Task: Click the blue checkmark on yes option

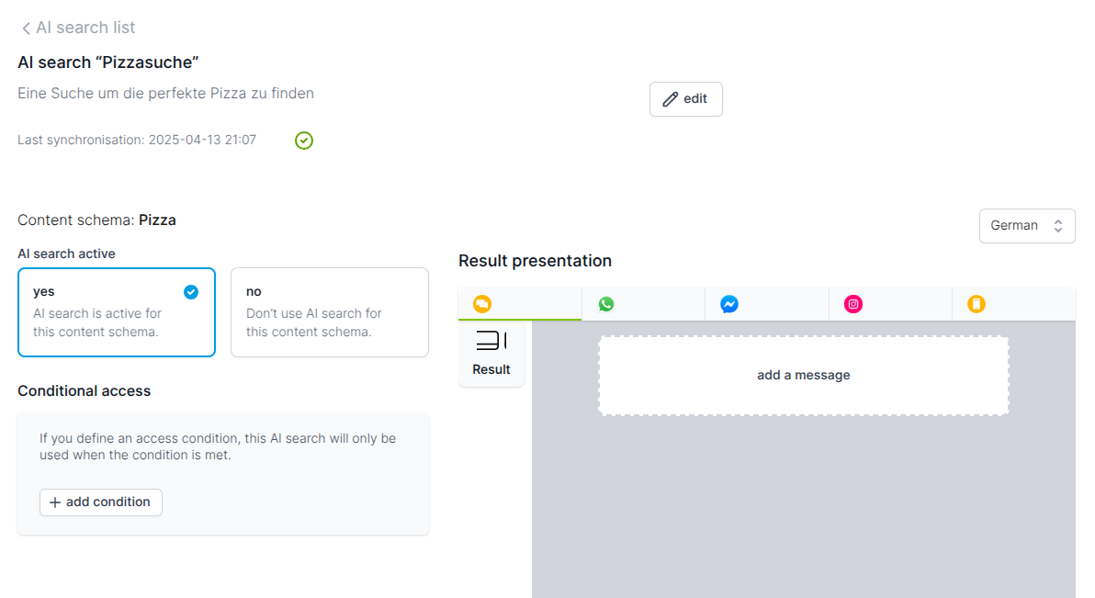Action: pos(191,292)
